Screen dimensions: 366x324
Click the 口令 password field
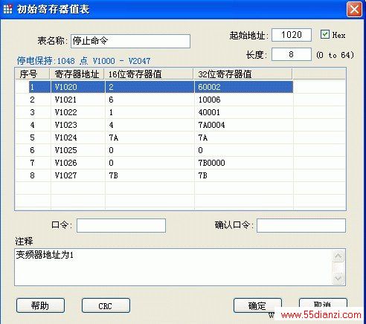coord(121,225)
